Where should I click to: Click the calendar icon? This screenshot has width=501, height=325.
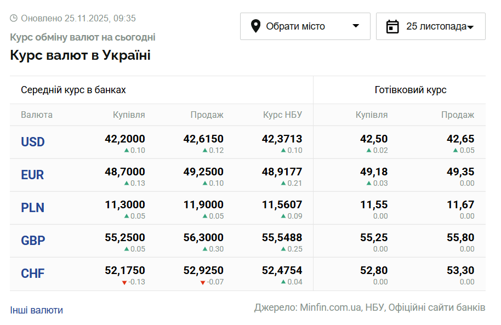392,26
